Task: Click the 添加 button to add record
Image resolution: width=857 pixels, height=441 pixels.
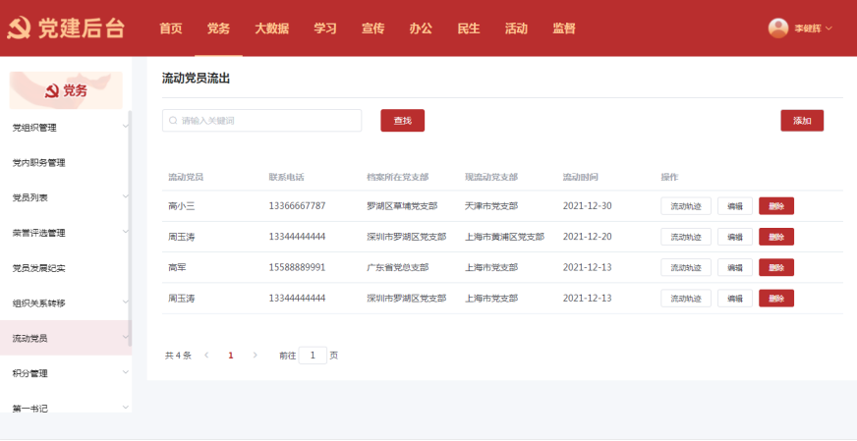Action: pos(802,121)
